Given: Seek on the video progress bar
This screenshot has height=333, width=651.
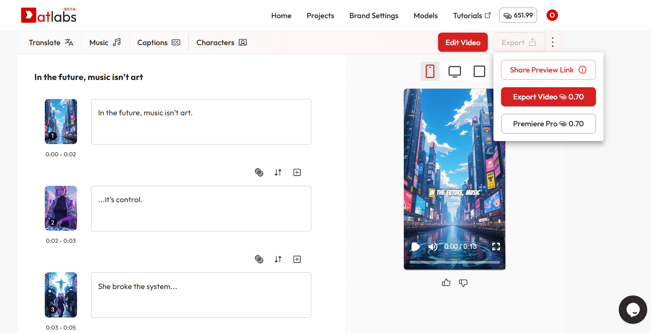Looking at the screenshot, I should [454, 262].
